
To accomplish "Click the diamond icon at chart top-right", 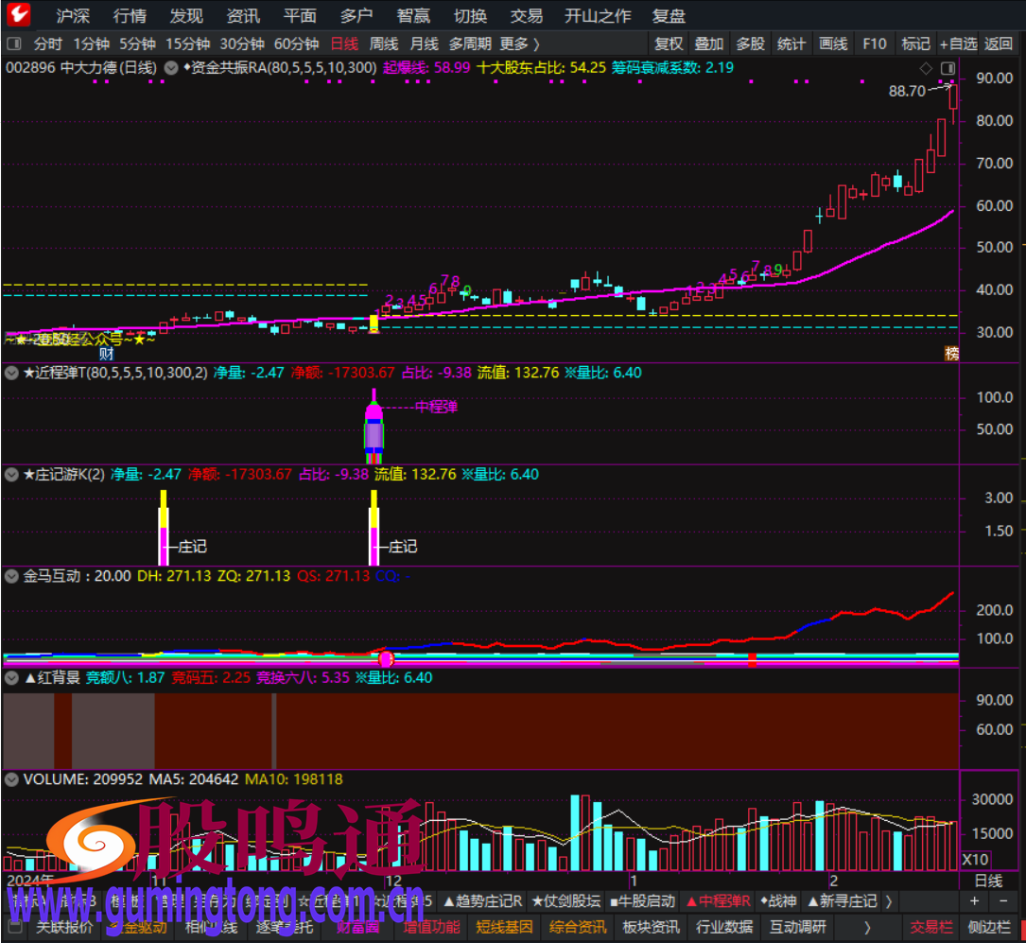I will pos(926,69).
